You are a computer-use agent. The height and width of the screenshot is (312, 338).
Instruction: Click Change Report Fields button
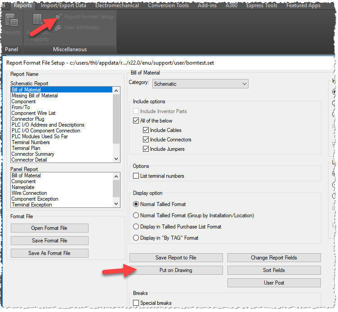click(274, 258)
